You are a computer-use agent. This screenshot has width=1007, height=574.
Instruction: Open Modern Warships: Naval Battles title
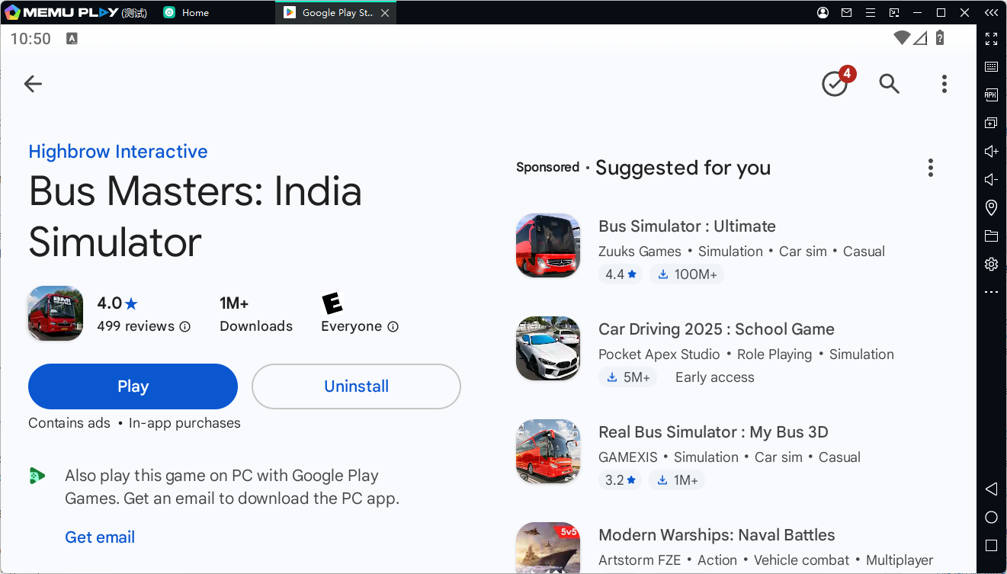[x=717, y=535]
